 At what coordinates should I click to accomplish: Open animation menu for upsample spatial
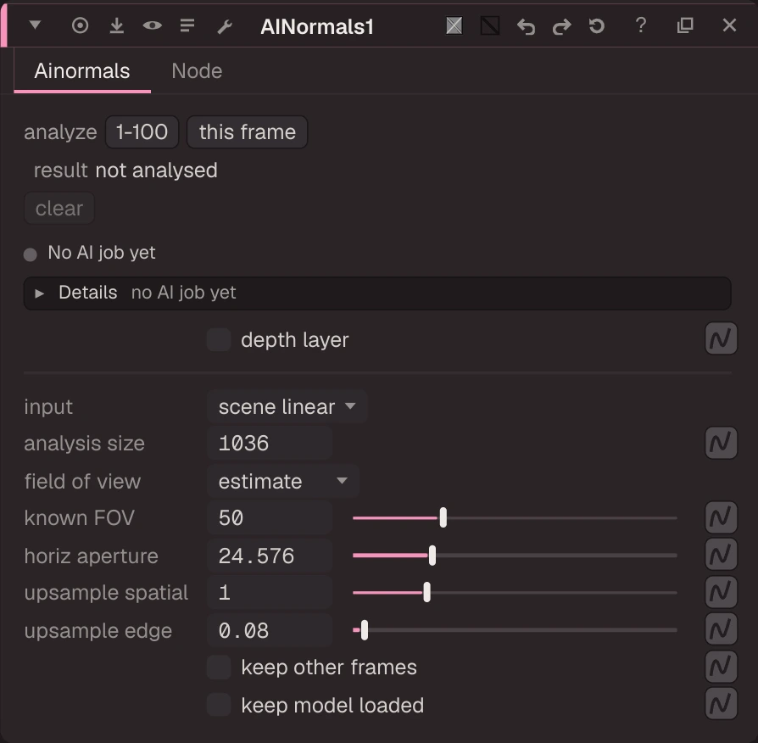tap(721, 591)
